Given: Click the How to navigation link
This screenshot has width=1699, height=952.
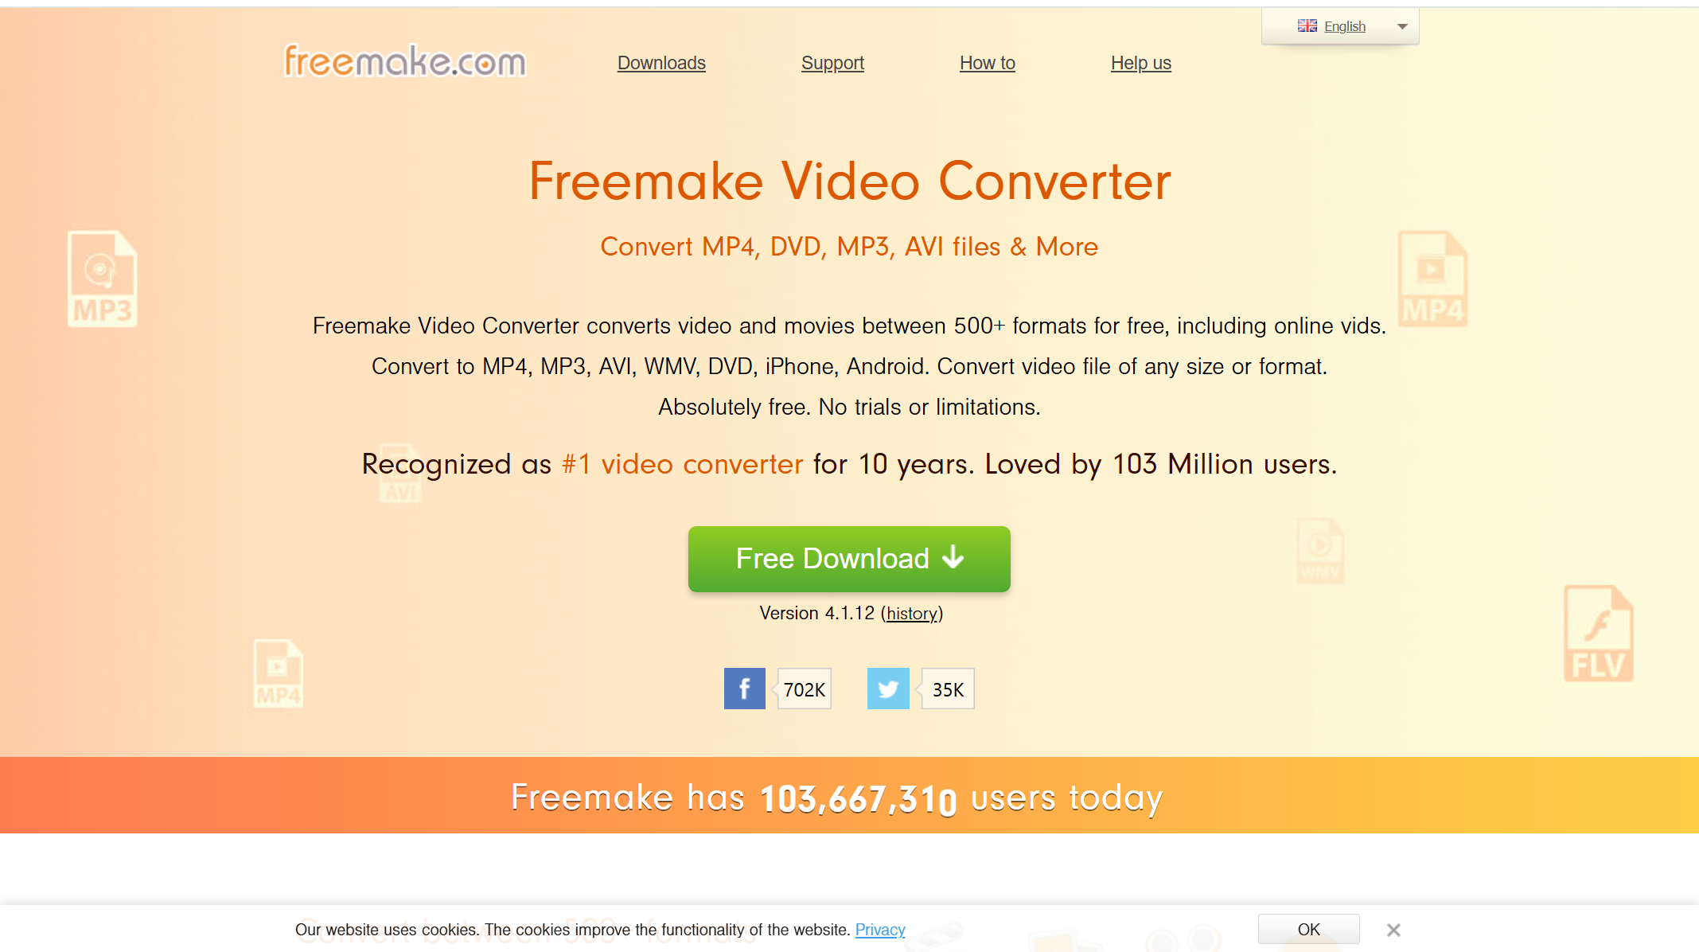Looking at the screenshot, I should click(989, 62).
